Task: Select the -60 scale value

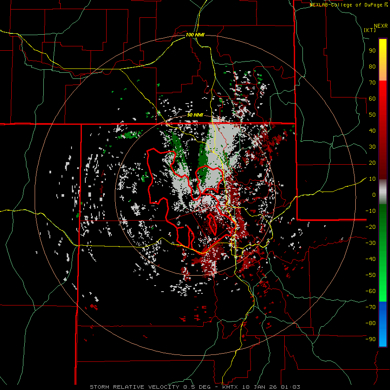Action: point(370,291)
